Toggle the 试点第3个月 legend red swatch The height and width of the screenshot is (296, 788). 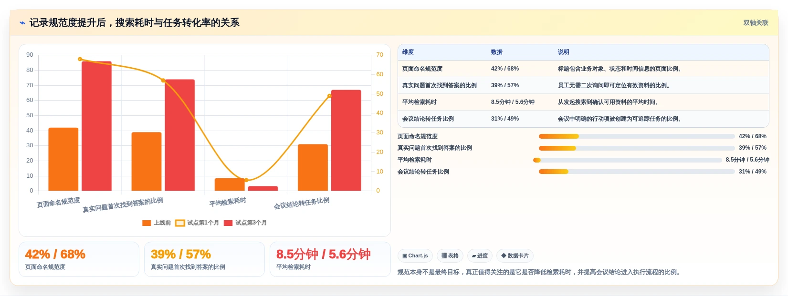coord(228,223)
